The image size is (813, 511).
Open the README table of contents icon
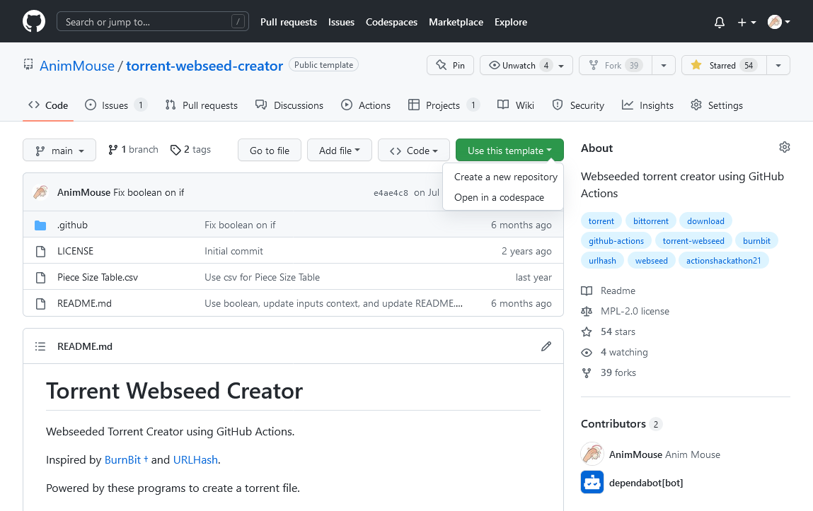click(x=40, y=346)
